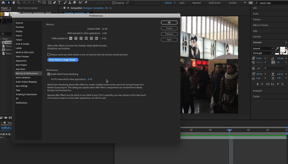Switch to the Learn workspace tab

click(182, 3)
